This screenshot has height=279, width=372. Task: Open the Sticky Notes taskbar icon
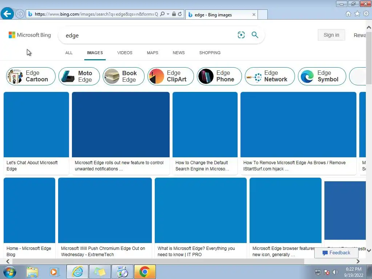click(x=100, y=272)
